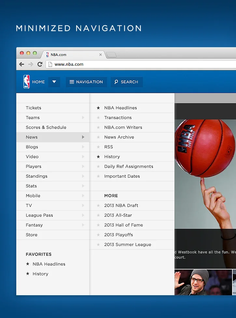The width and height of the screenshot is (236, 318).
Task: Expand the Blogs submenu arrow
Action: coord(83,147)
